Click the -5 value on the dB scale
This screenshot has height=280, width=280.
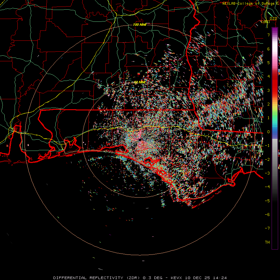pos(267,201)
